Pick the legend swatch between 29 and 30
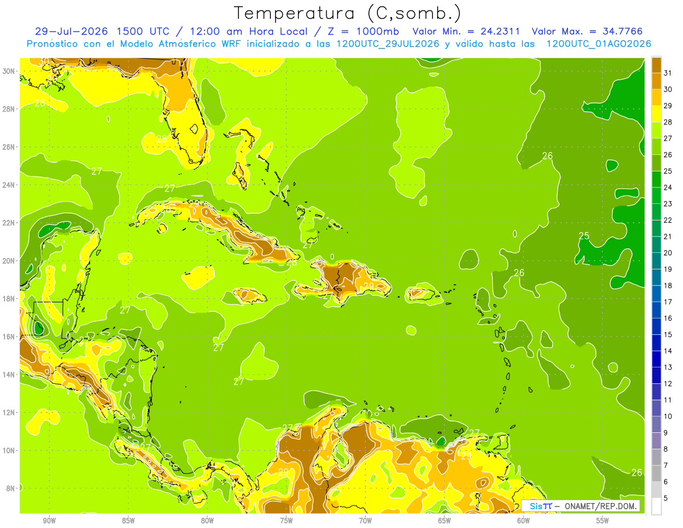683x528 pixels. click(656, 97)
